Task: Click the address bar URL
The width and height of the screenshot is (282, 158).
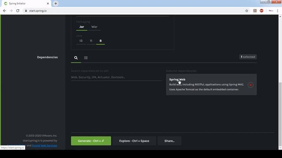Action: pyautogui.click(x=38, y=11)
